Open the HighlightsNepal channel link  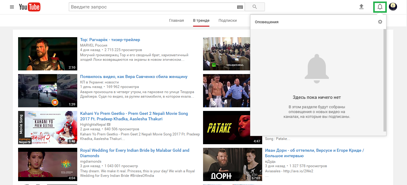[x=93, y=125]
